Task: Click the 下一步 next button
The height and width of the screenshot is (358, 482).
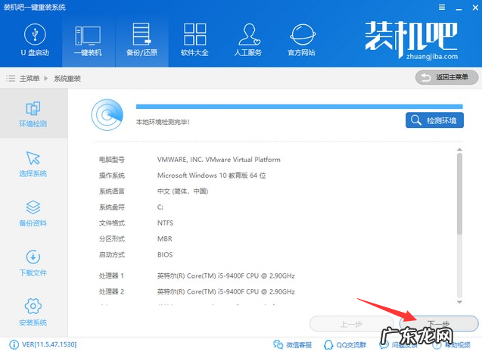Action: tap(439, 323)
